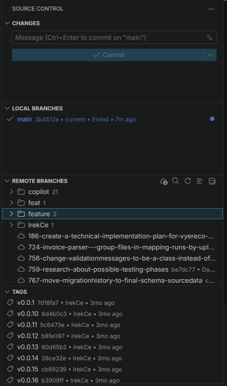Click commit hash be7dc77 on 759-research
Image resolution: width=227 pixels, height=386 pixels.
point(183,270)
